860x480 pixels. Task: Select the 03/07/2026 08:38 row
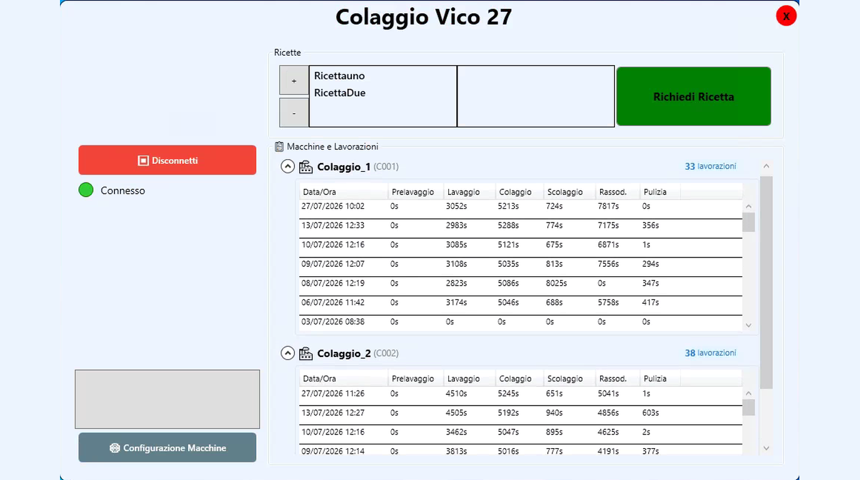click(521, 322)
